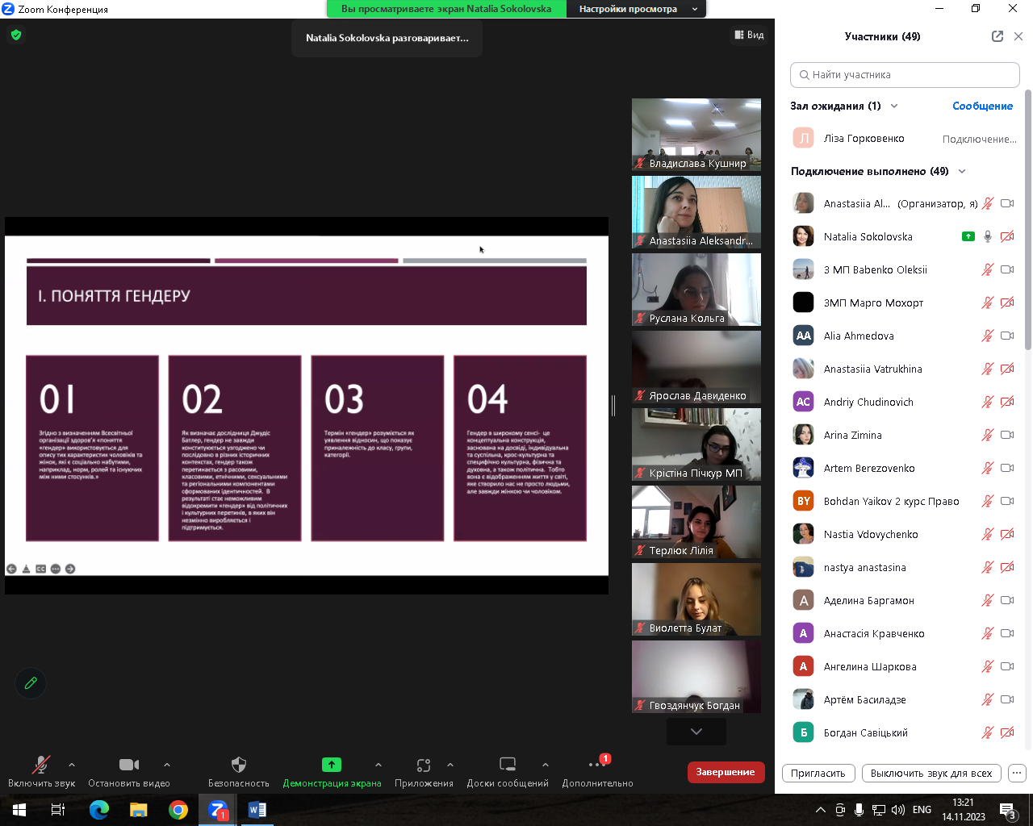Pop out the participants panel
Screen dimensions: 1033x826
point(997,36)
